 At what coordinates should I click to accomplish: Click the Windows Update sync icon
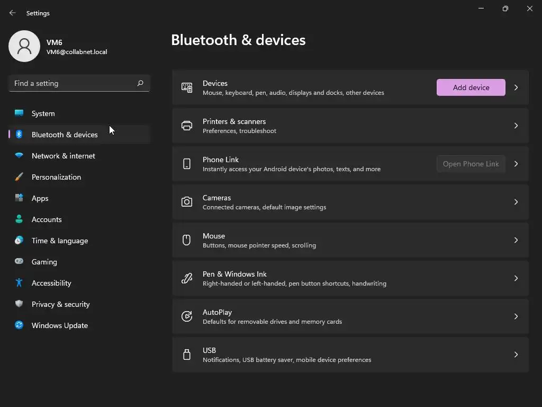(19, 325)
